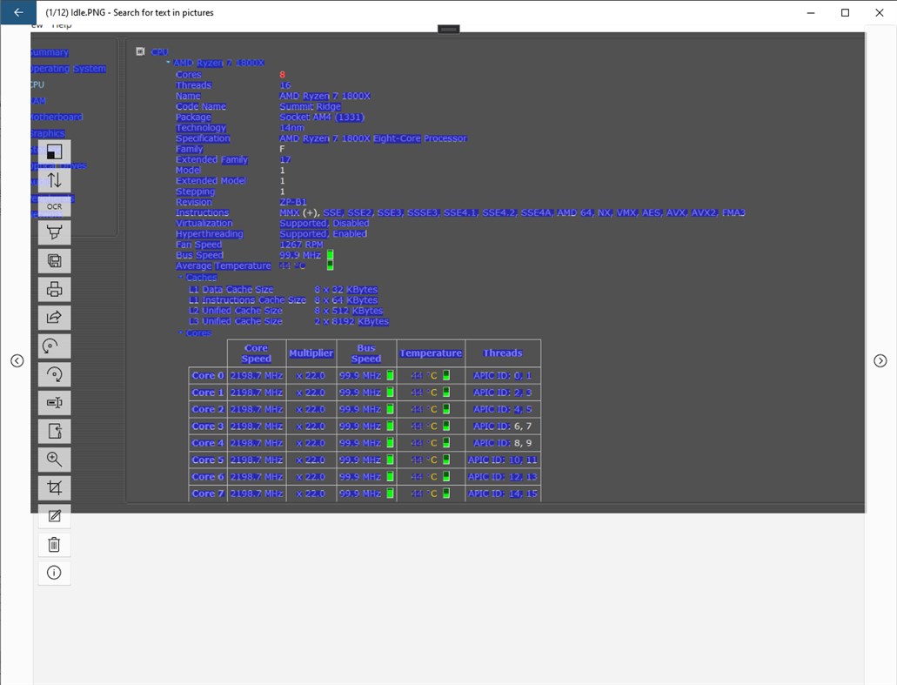Click the 'CPU' heading beside the chip icon

(x=159, y=52)
